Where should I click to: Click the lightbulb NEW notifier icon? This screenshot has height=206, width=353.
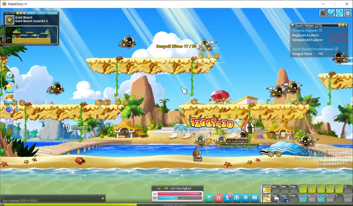click(x=9, y=76)
